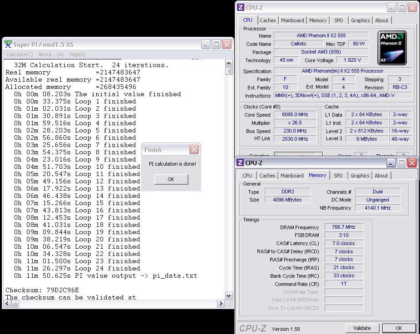Click the Max TDP value 80 W

click(x=358, y=44)
